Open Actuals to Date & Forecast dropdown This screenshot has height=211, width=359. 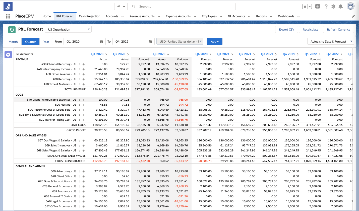coord(330,42)
